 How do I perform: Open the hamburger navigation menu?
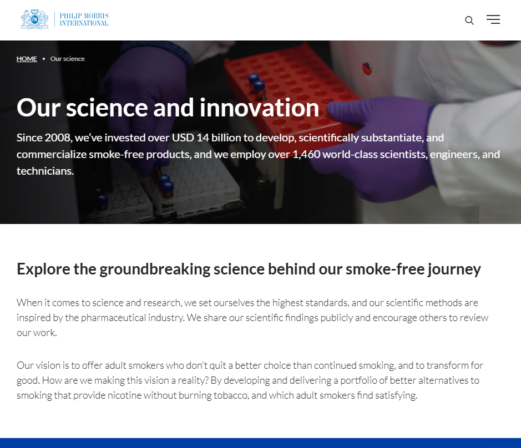tap(493, 20)
